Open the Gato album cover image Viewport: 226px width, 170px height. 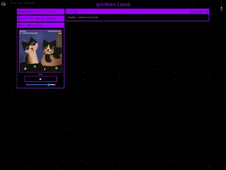[41, 51]
